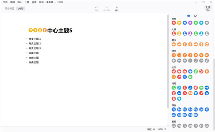Open the sticker tab in the panel

(x=195, y=16)
